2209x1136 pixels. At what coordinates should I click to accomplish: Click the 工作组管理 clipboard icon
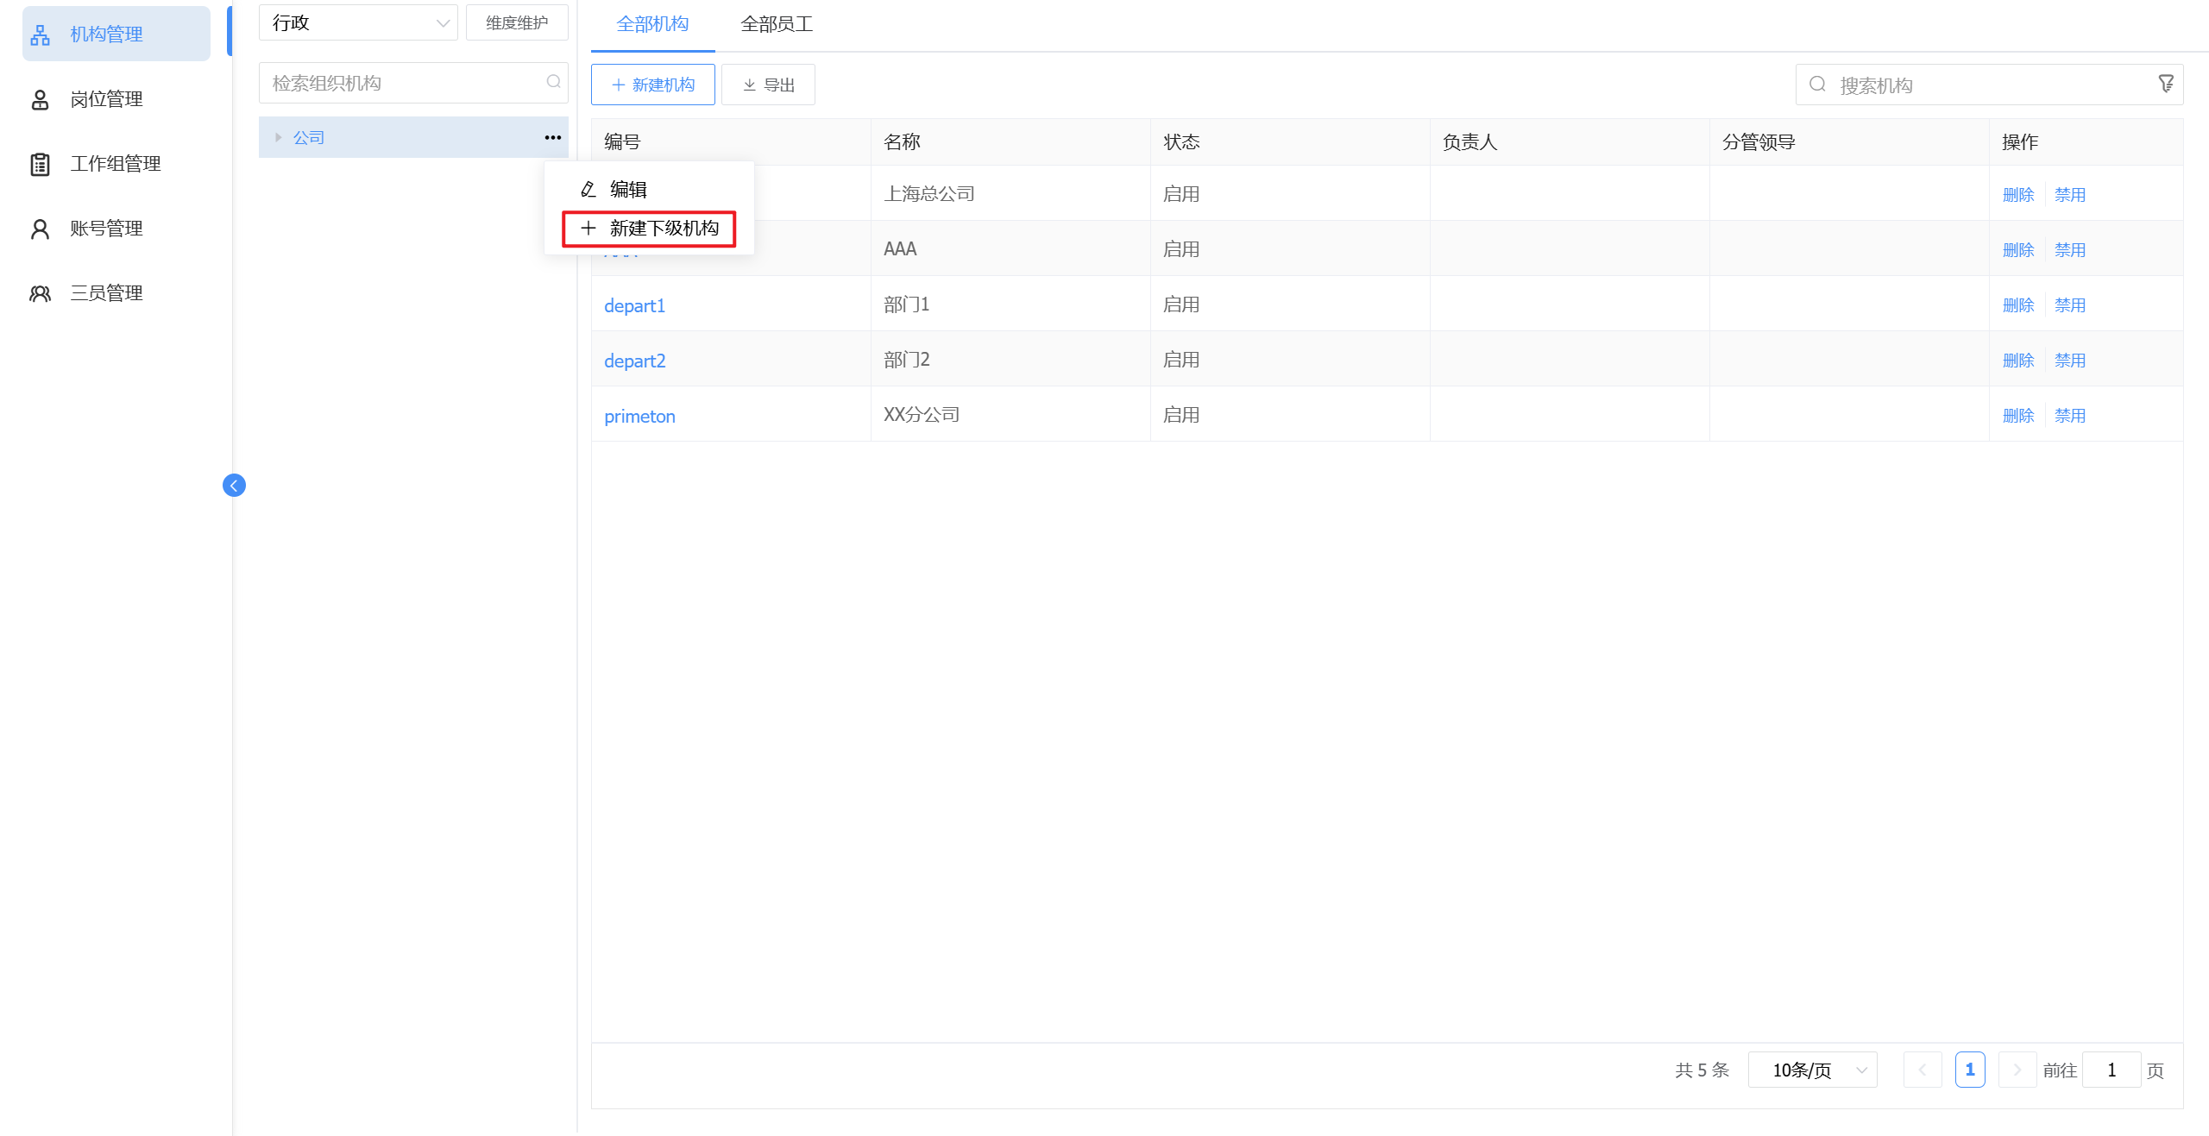[40, 164]
